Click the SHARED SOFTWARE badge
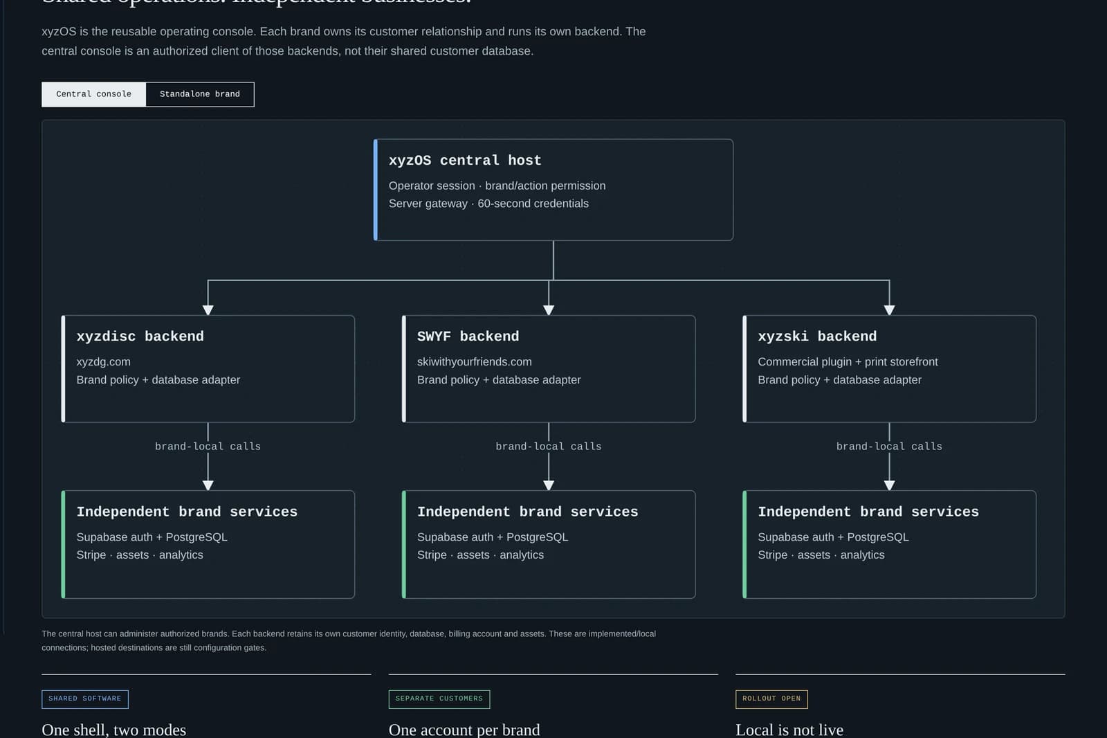Viewport: 1107px width, 738px height. click(x=85, y=699)
